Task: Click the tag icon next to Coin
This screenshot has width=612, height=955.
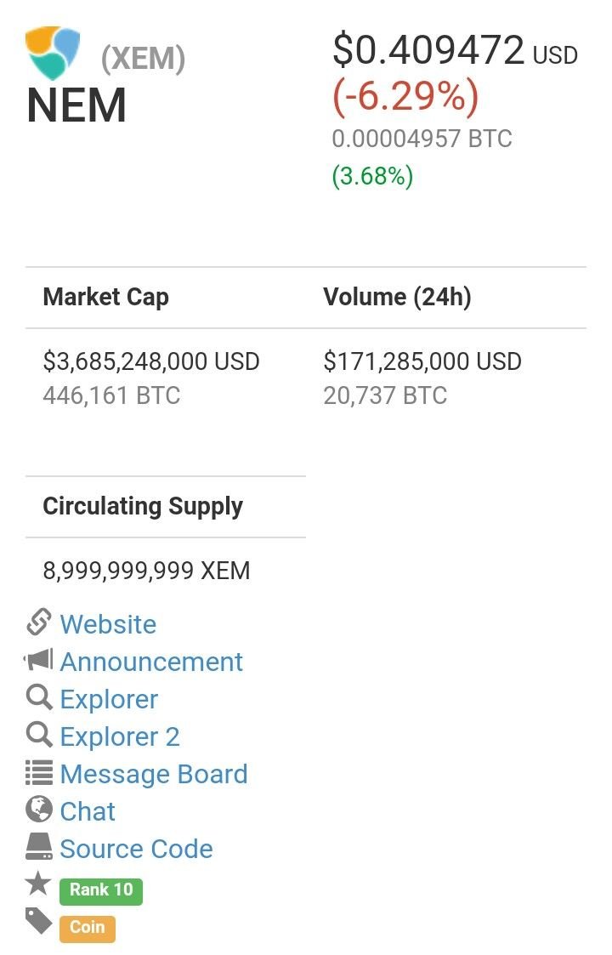Action: tap(39, 920)
